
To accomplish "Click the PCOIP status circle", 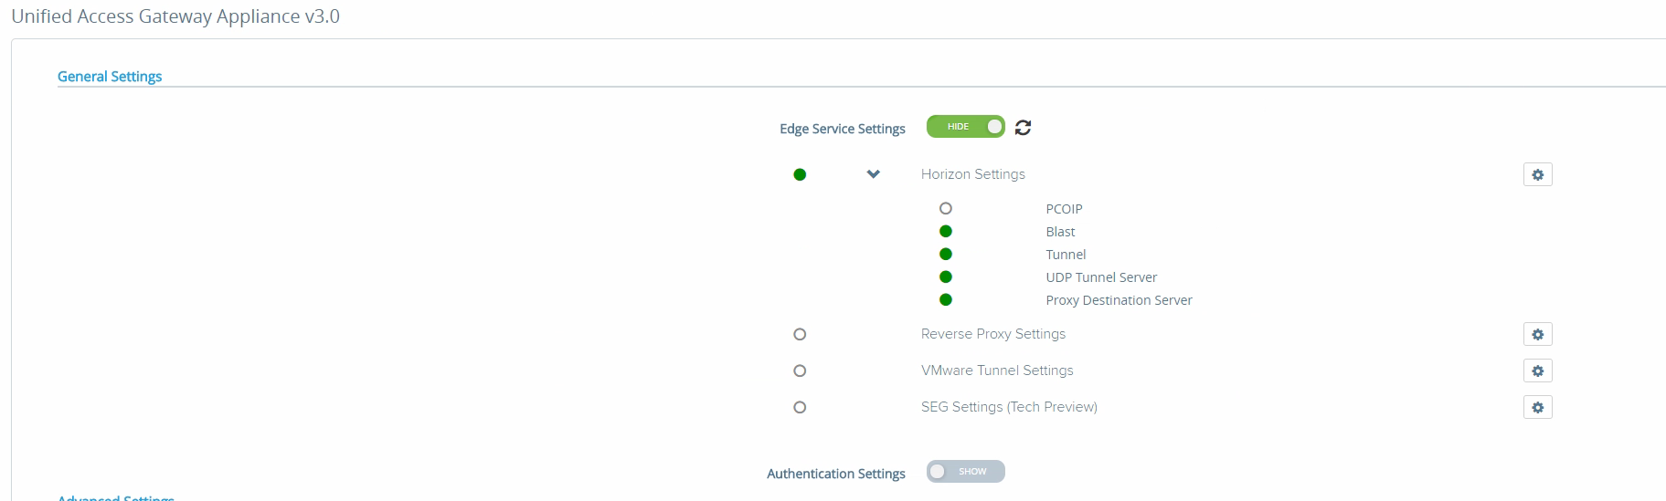I will coord(946,209).
